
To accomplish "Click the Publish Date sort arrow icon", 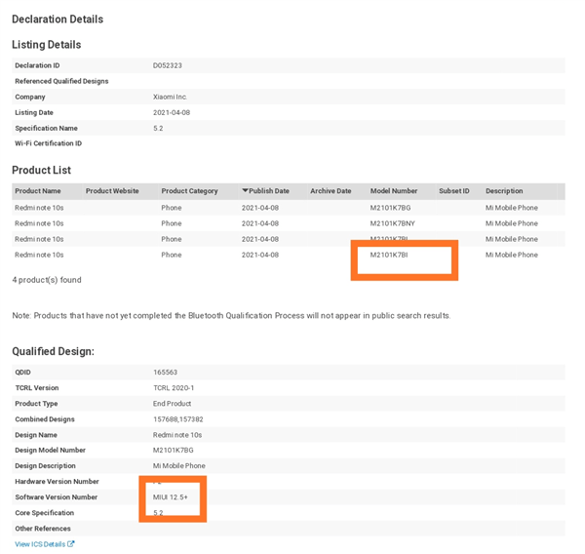I will tap(246, 191).
